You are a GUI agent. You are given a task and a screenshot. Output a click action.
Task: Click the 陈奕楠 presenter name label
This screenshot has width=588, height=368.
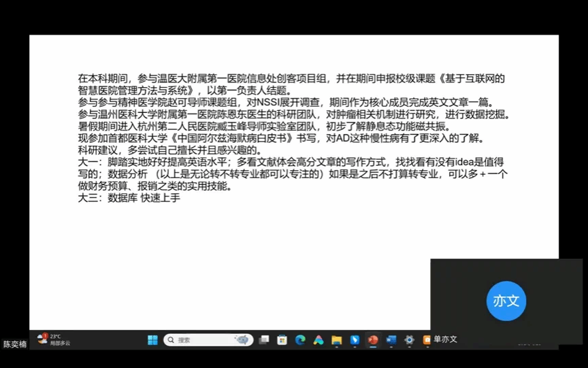(x=15, y=345)
